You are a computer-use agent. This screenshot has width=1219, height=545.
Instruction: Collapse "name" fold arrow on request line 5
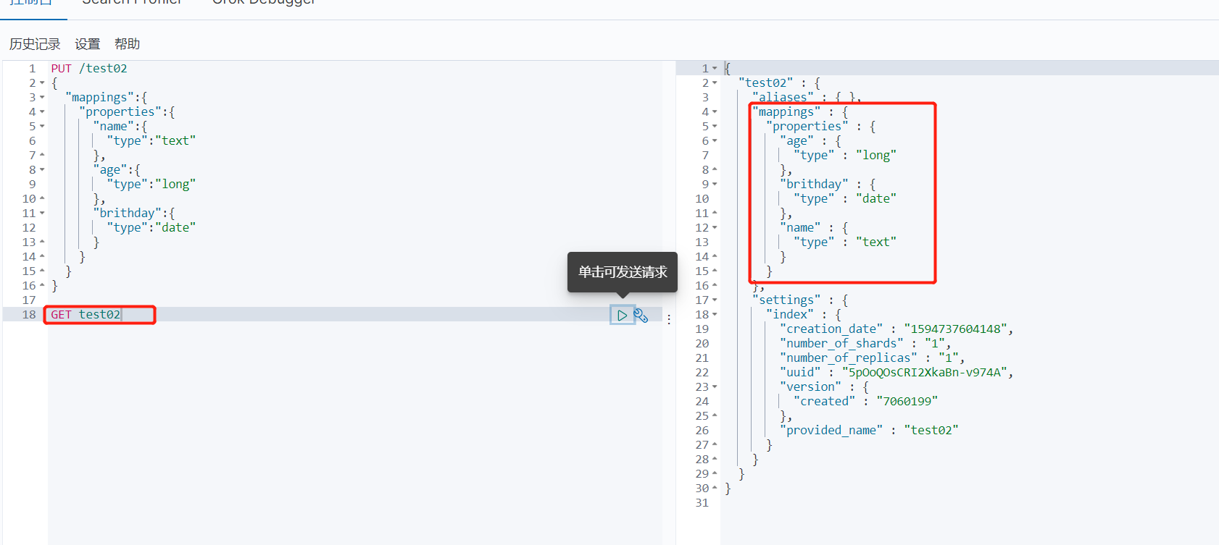42,127
